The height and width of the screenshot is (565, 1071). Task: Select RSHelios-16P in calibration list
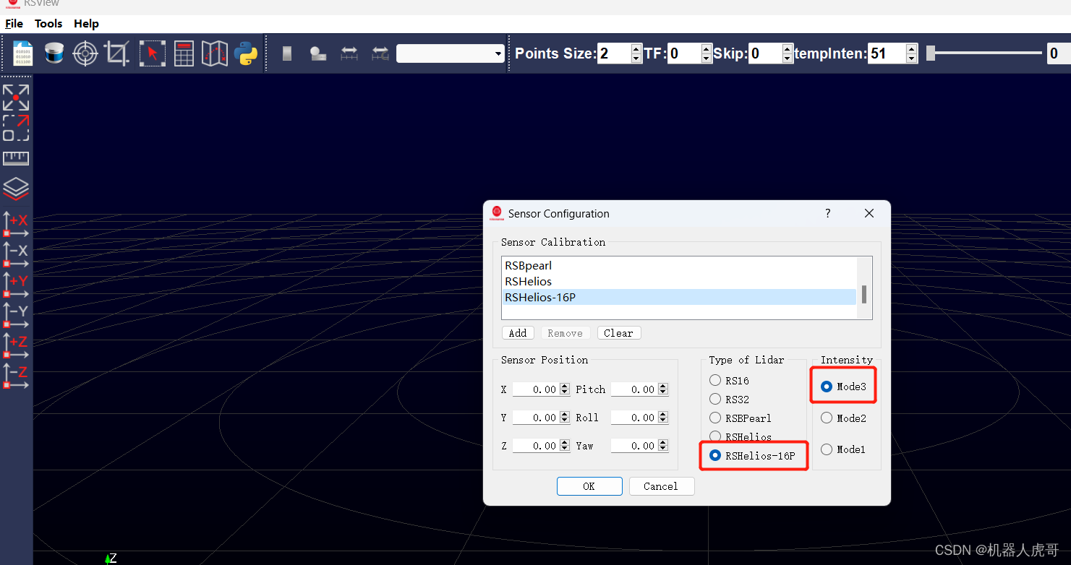(679, 297)
